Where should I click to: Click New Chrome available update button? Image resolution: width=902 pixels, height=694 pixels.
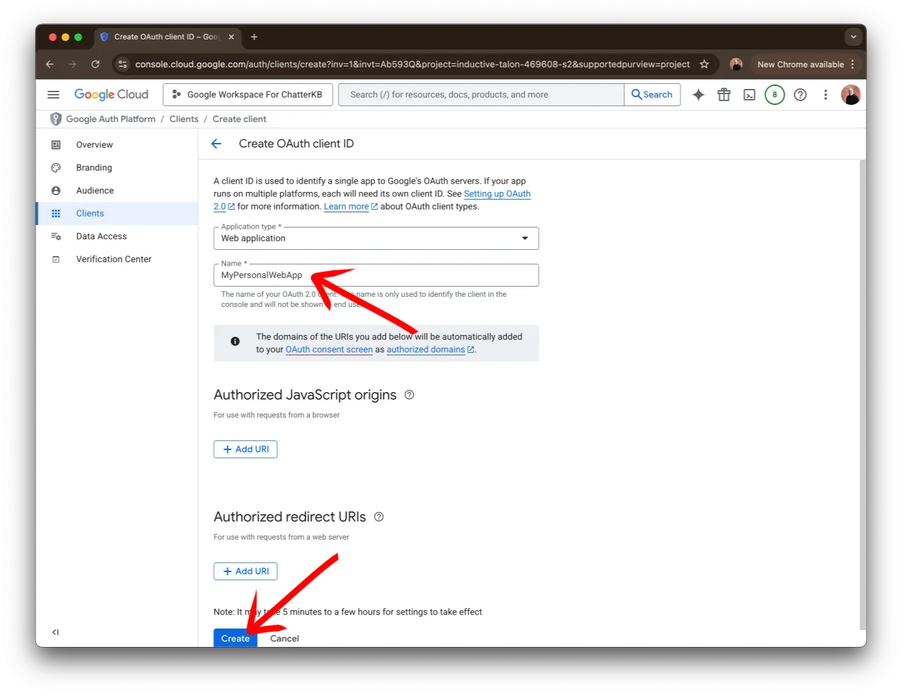pyautogui.click(x=805, y=64)
